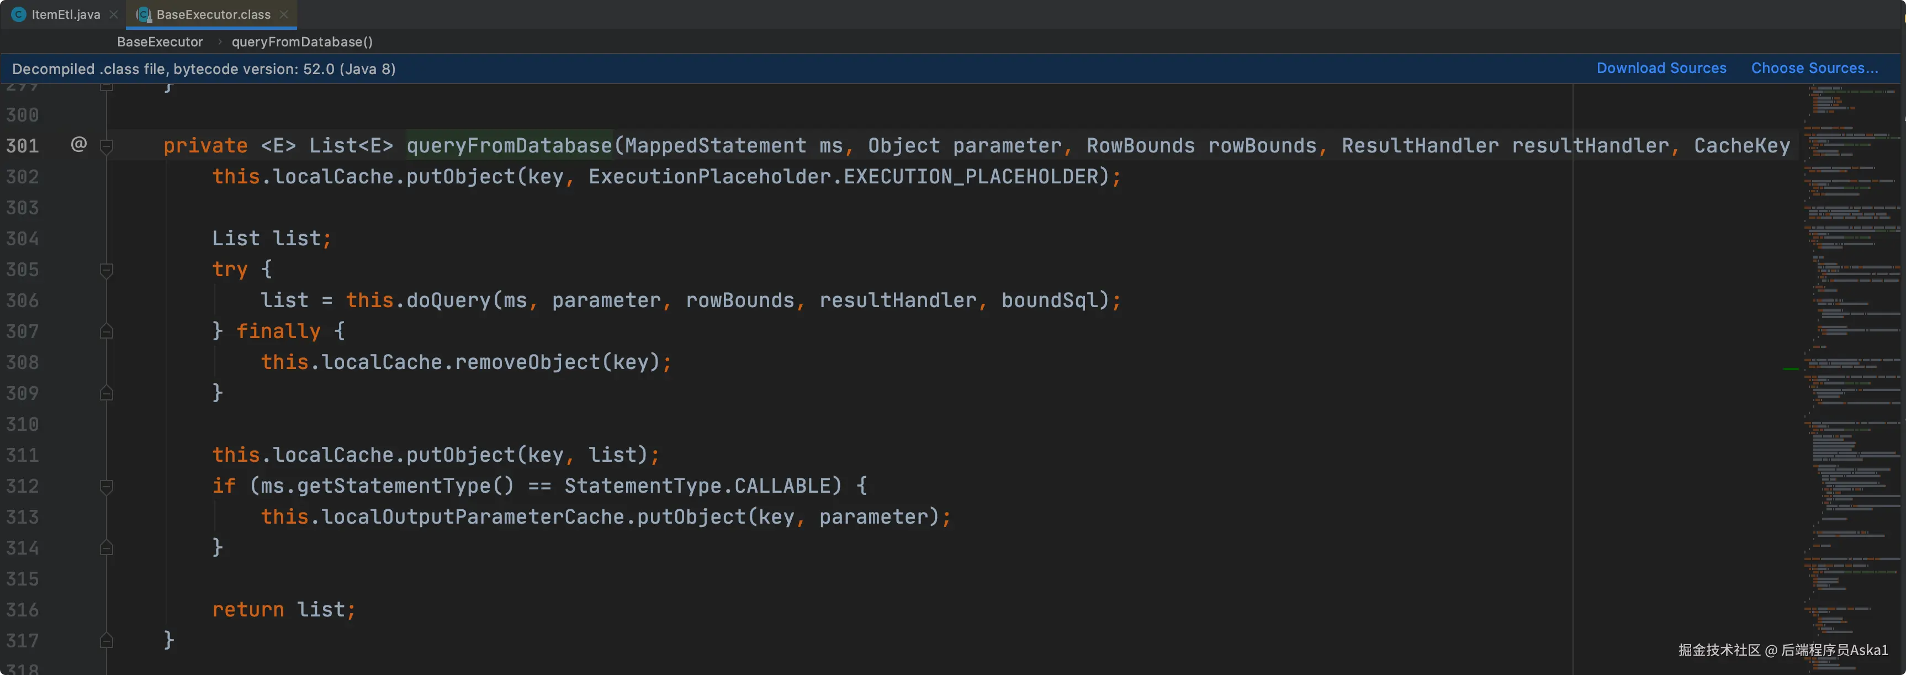Click the fold end marker at line 309
Screen dimensions: 1906x675
pyautogui.click(x=107, y=393)
